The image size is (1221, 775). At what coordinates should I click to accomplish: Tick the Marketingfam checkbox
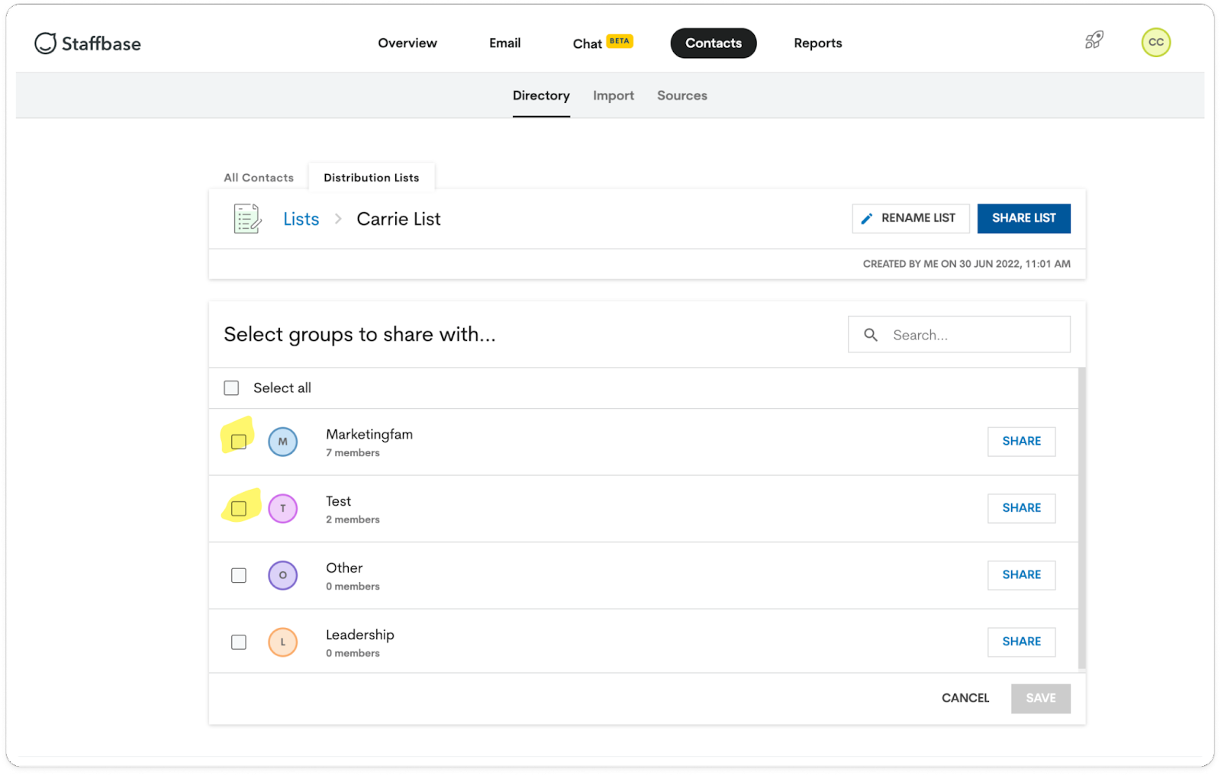(x=239, y=442)
